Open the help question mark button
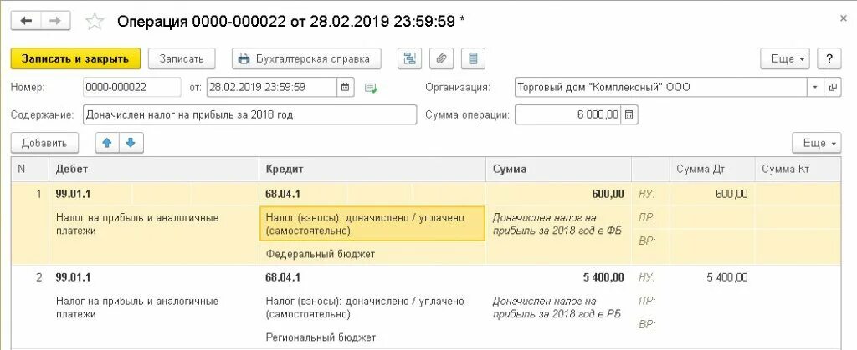857x350 pixels. (829, 58)
